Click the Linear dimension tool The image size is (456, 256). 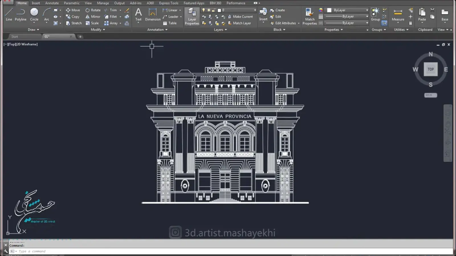coord(170,10)
